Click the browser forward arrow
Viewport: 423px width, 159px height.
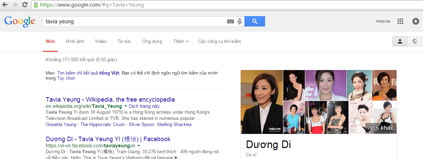coord(15,5)
